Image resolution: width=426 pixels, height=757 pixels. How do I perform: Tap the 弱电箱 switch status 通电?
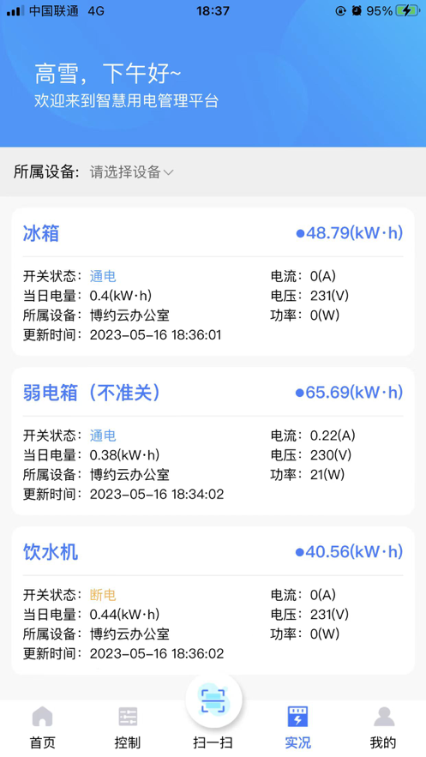(103, 436)
